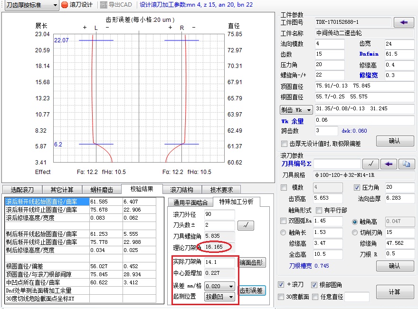Click the checkmark icon beside 刀具编号
Viewport: 418px width, 309px height.
(370, 164)
